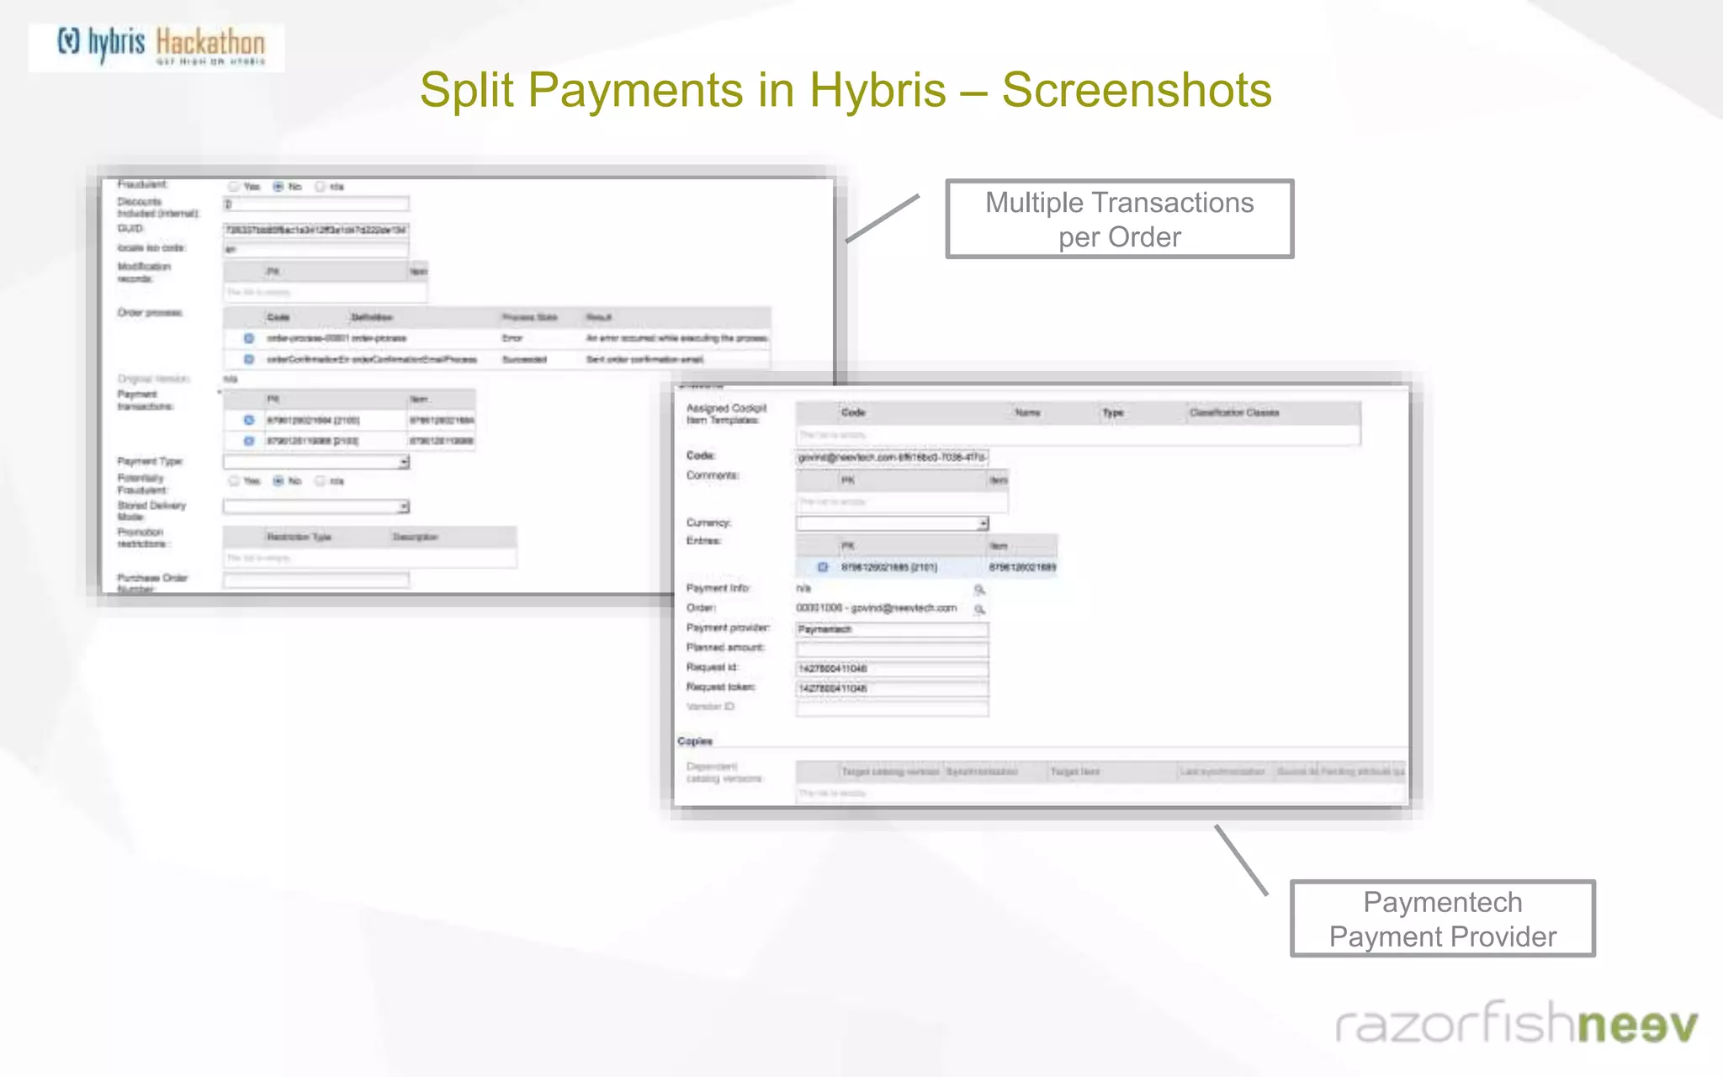Select Yes for Potentially Fraudulent

tap(234, 481)
